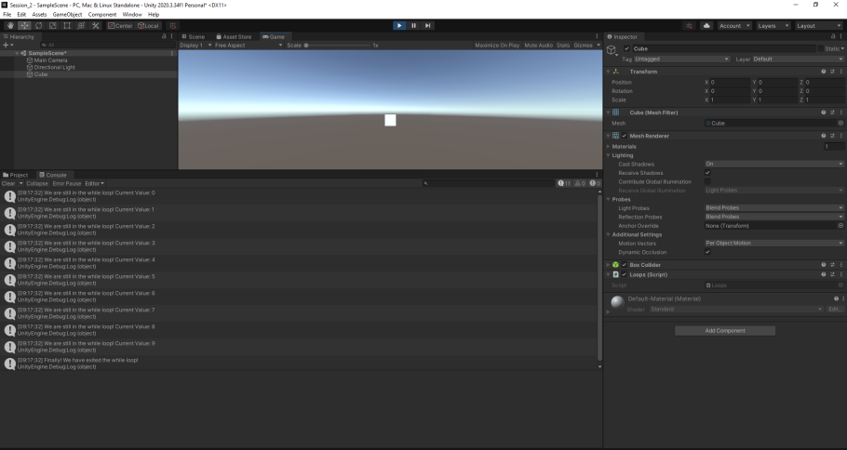847x450 pixels.
Task: Open the Assets menu
Action: point(39,15)
